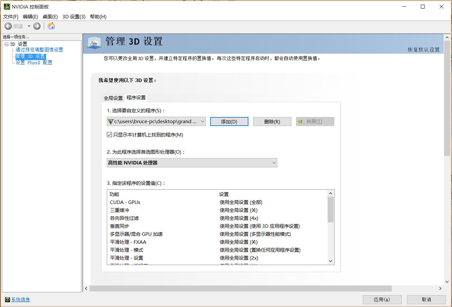Click value 使用全局设置 (4x)
The height and width of the screenshot is (307, 452).
pyautogui.click(x=239, y=218)
